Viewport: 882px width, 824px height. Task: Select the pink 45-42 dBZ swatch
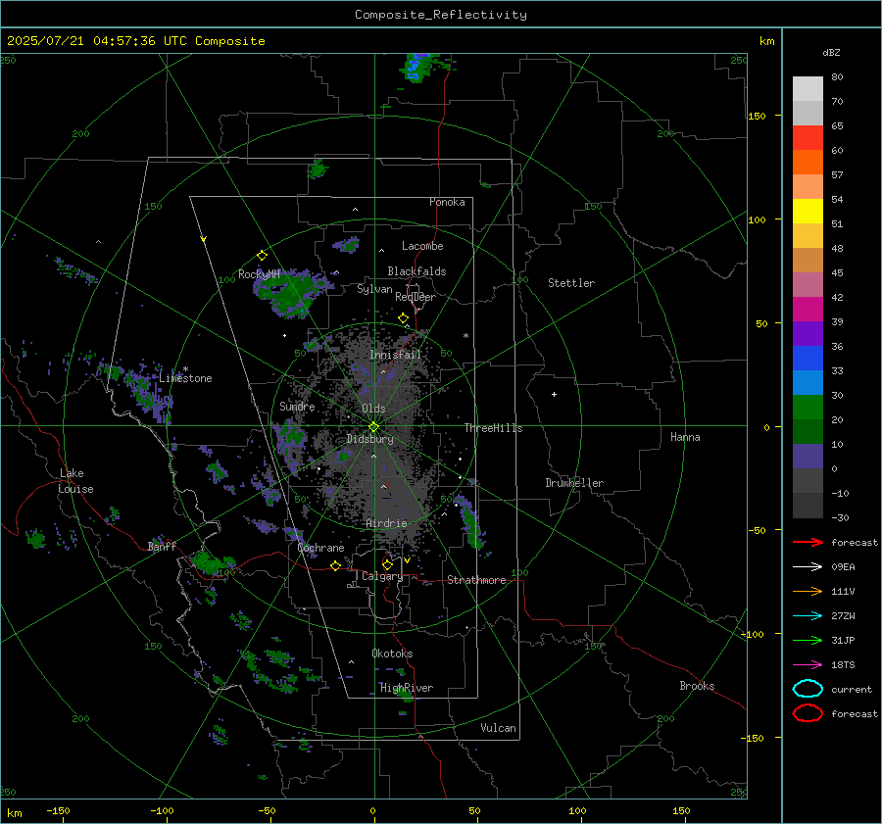pyautogui.click(x=808, y=284)
